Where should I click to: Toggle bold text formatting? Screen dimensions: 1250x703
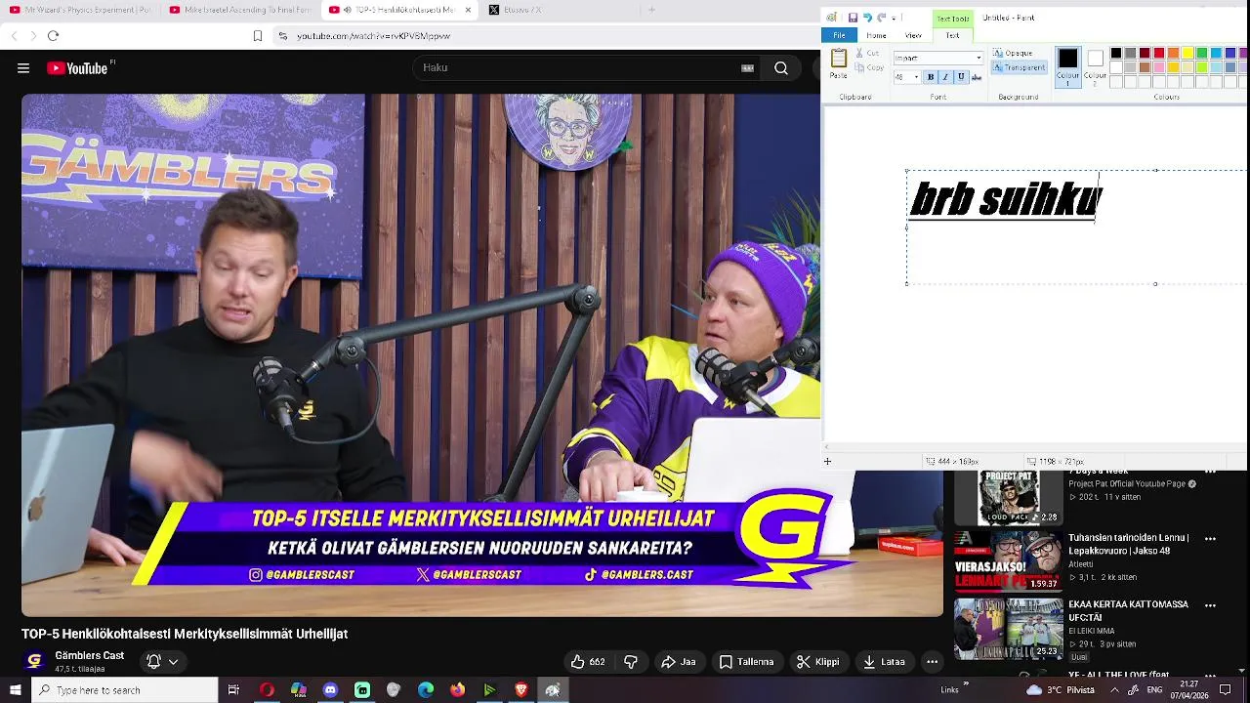pos(931,77)
